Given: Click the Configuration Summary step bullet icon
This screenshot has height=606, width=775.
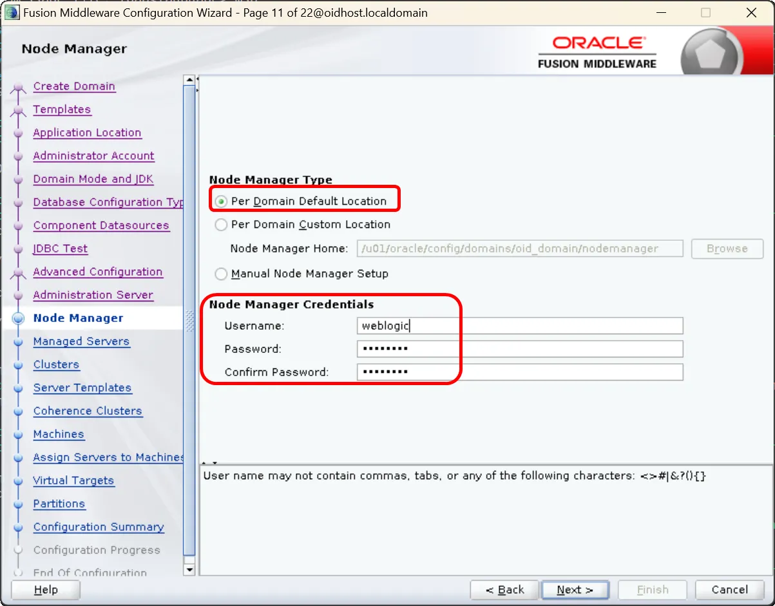Looking at the screenshot, I should click(19, 527).
